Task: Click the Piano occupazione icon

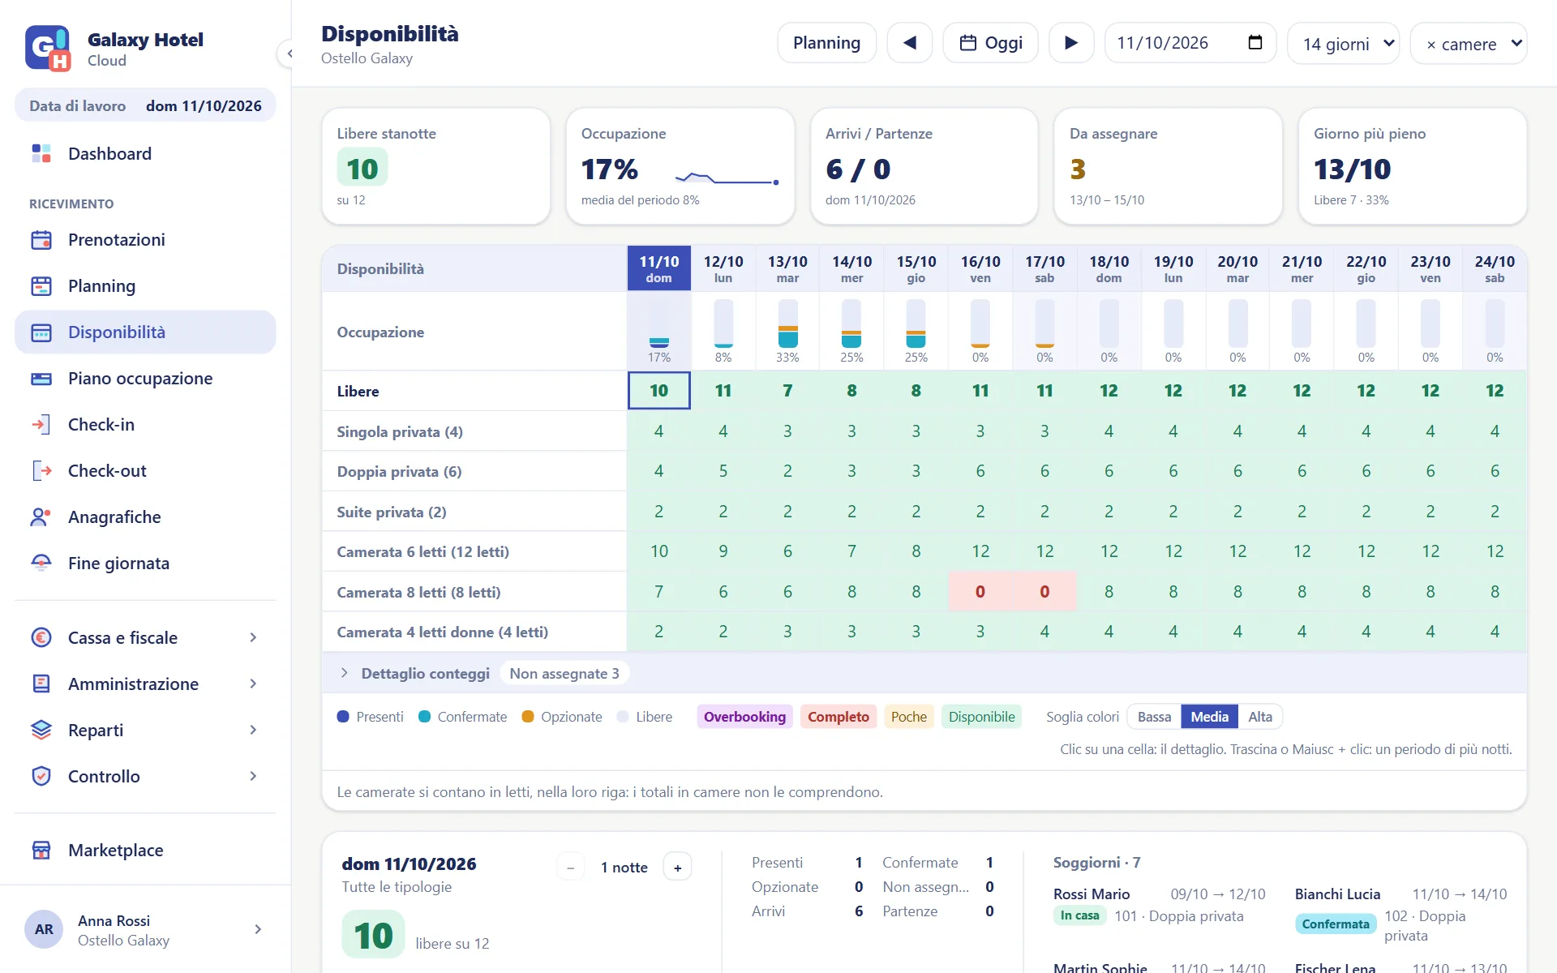Action: [x=41, y=379]
